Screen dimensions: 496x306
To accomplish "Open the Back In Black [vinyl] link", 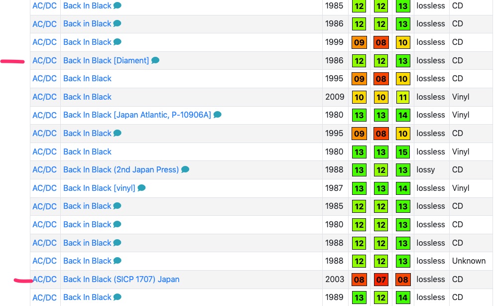I will (99, 188).
